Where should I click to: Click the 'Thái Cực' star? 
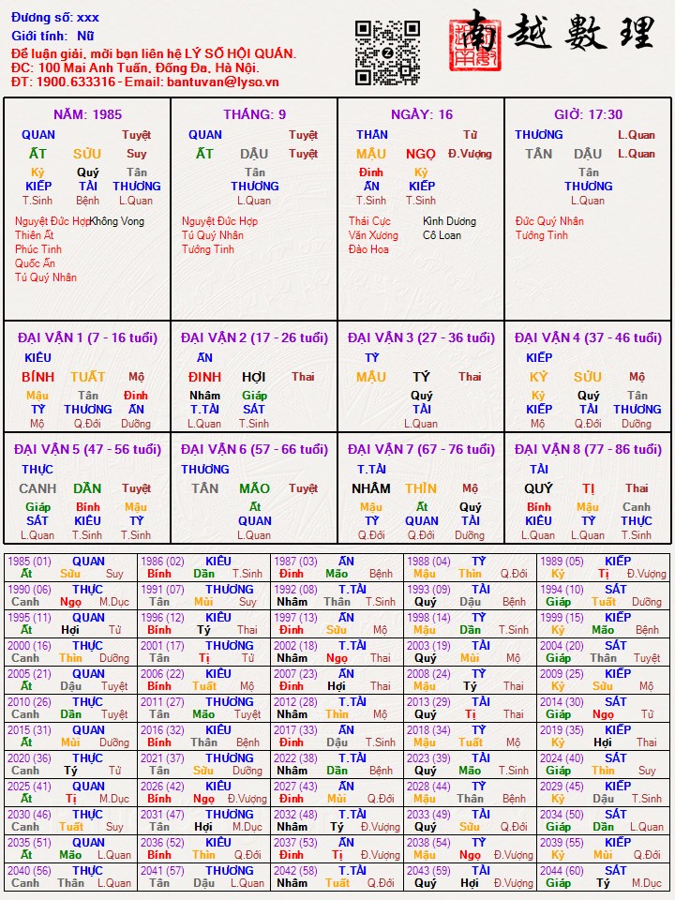(369, 221)
